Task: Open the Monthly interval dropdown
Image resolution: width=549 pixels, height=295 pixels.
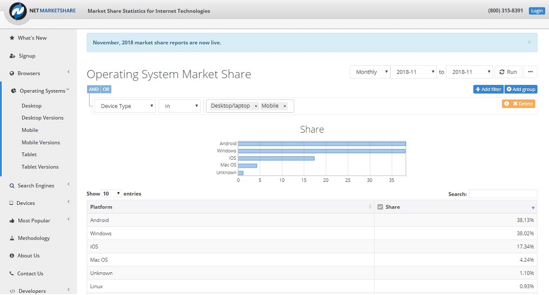Action: coord(370,72)
